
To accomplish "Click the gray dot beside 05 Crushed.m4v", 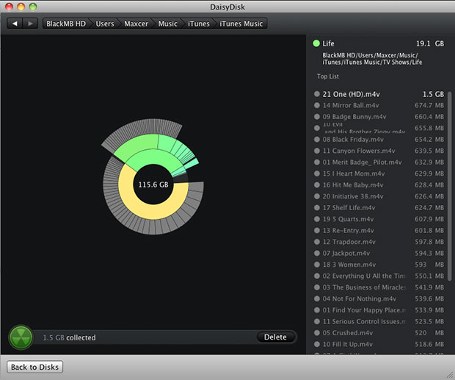I will tap(317, 333).
